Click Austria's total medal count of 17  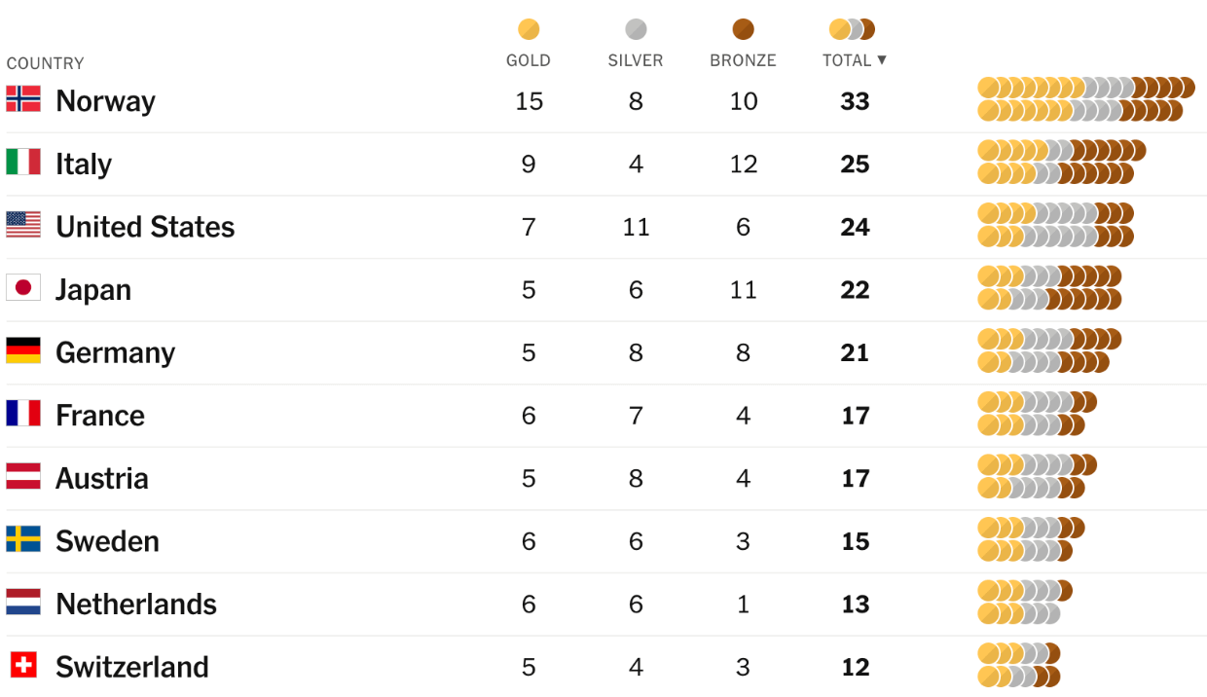pyautogui.click(x=855, y=478)
